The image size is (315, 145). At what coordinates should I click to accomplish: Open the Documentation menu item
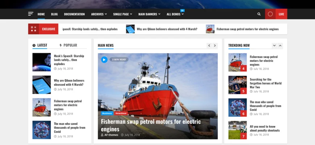coord(74,14)
